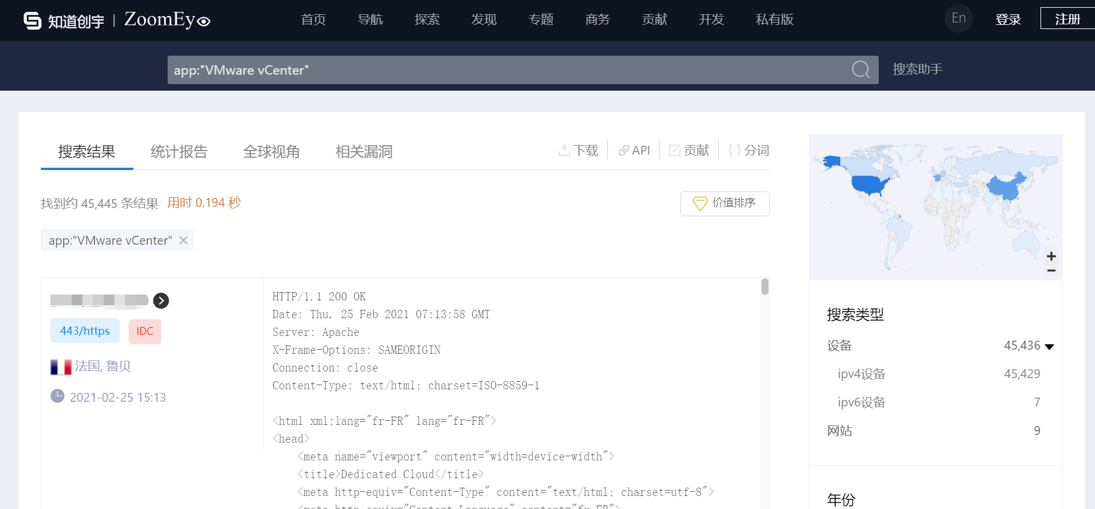1095x509 pixels.
Task: Click the clock timestamp icon
Action: [57, 396]
